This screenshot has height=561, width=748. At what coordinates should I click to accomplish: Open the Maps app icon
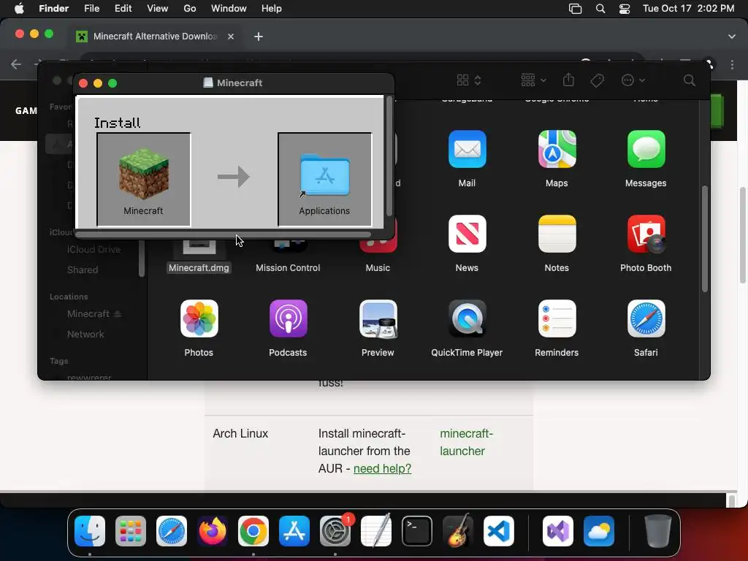pyautogui.click(x=557, y=149)
